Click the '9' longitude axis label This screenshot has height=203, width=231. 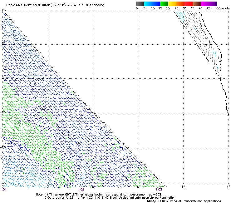click(138, 187)
